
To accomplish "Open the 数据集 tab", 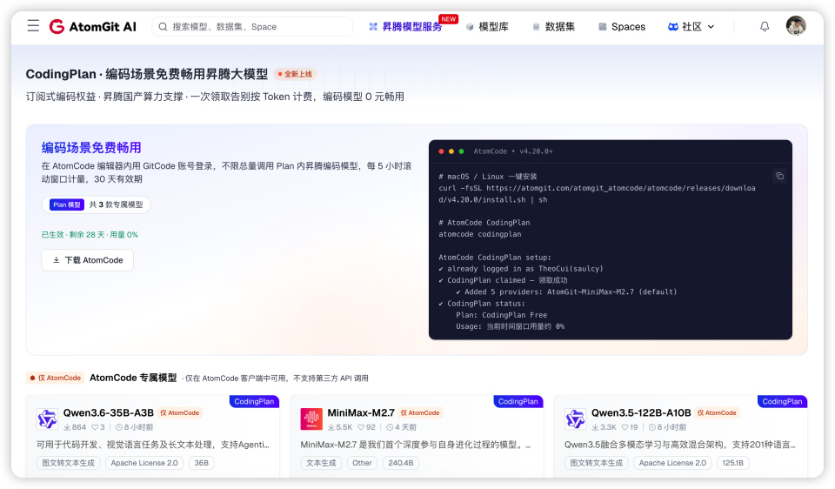I will (x=554, y=27).
